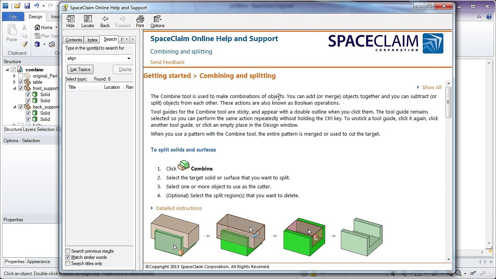Toggle front_support visibility checkbox
Viewport: 496px width, 279px height.
(x=21, y=88)
